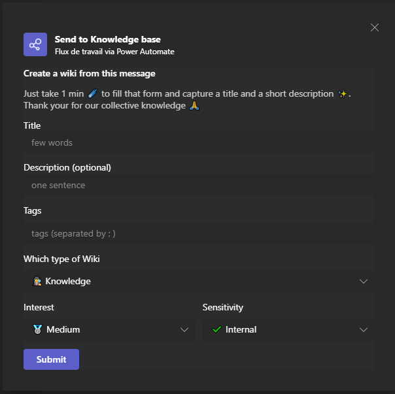Click the sparkles emoji in the instructions
Image resolution: width=395 pixels, height=394 pixels.
[x=343, y=94]
